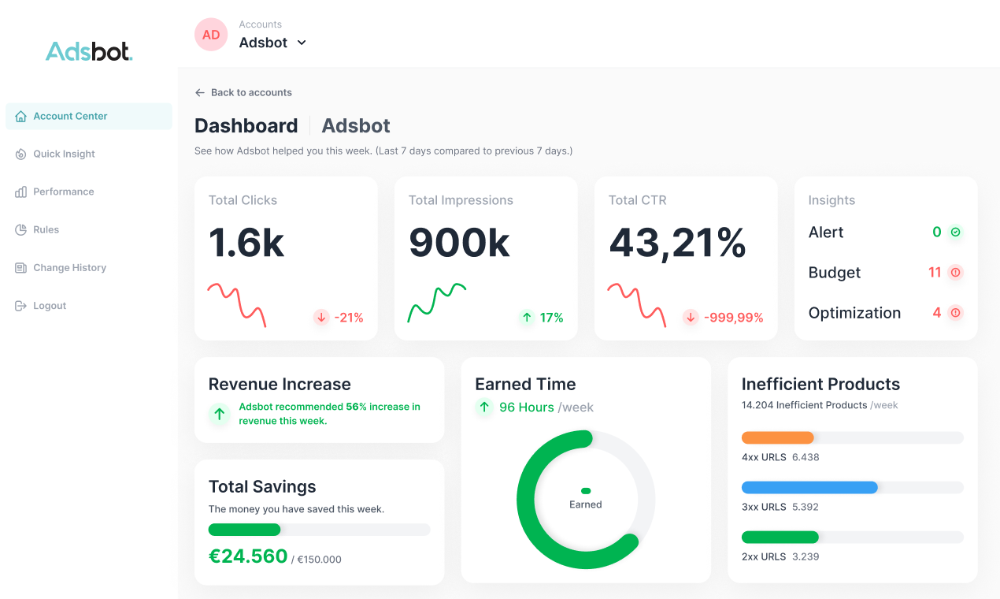Click the Performance bar chart icon
Viewport: 1000px width, 599px height.
click(21, 192)
